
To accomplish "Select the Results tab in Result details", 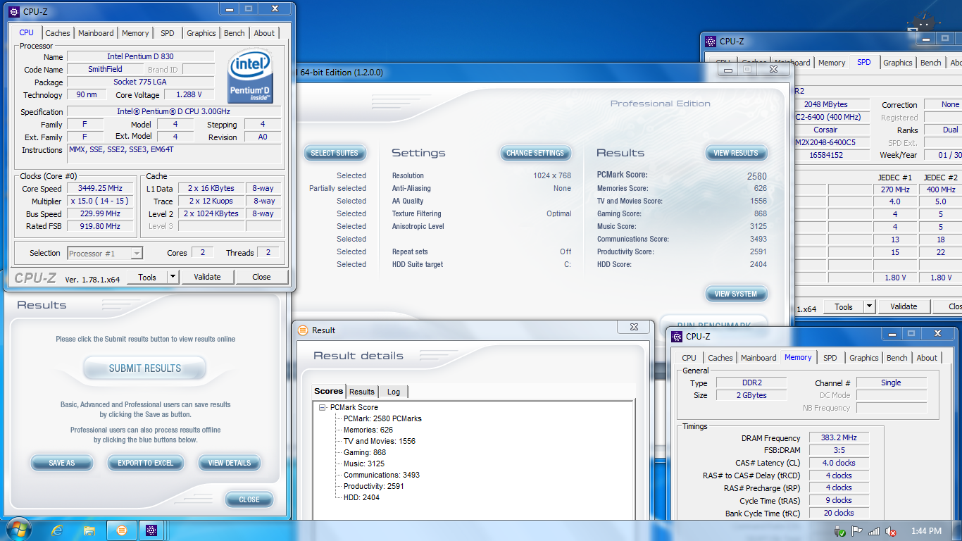I will point(362,392).
